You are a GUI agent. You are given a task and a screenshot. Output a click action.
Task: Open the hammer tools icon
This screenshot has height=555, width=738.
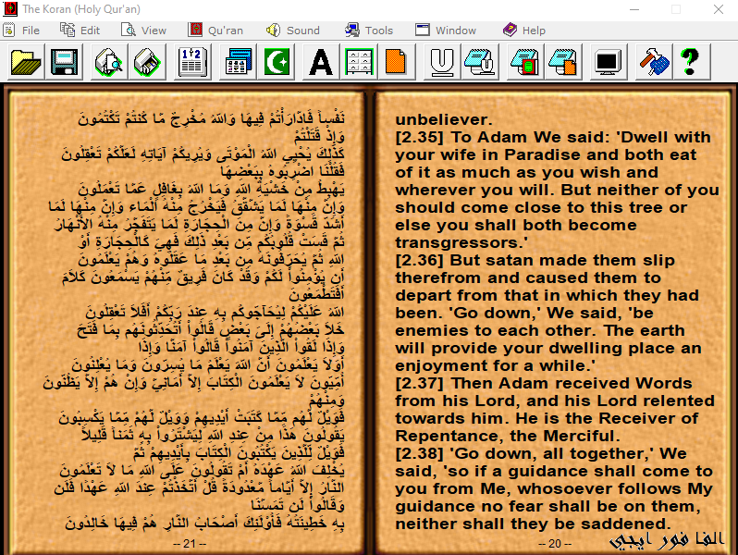654,62
